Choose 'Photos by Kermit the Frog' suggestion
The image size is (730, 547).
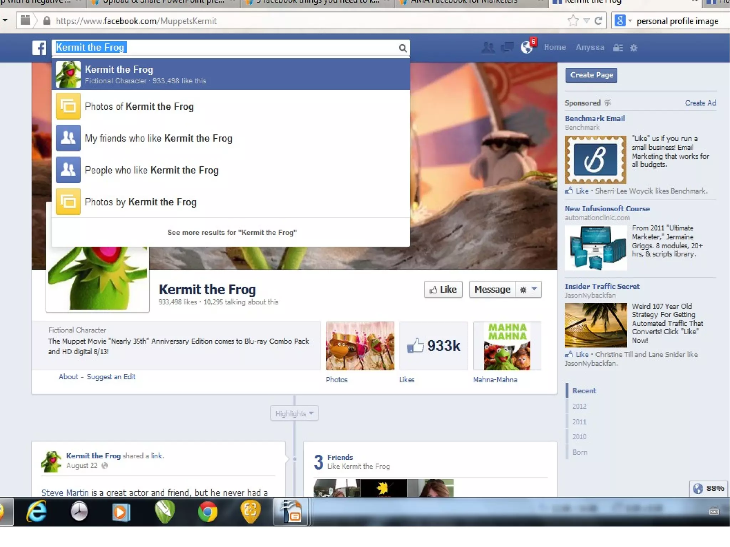pos(140,202)
